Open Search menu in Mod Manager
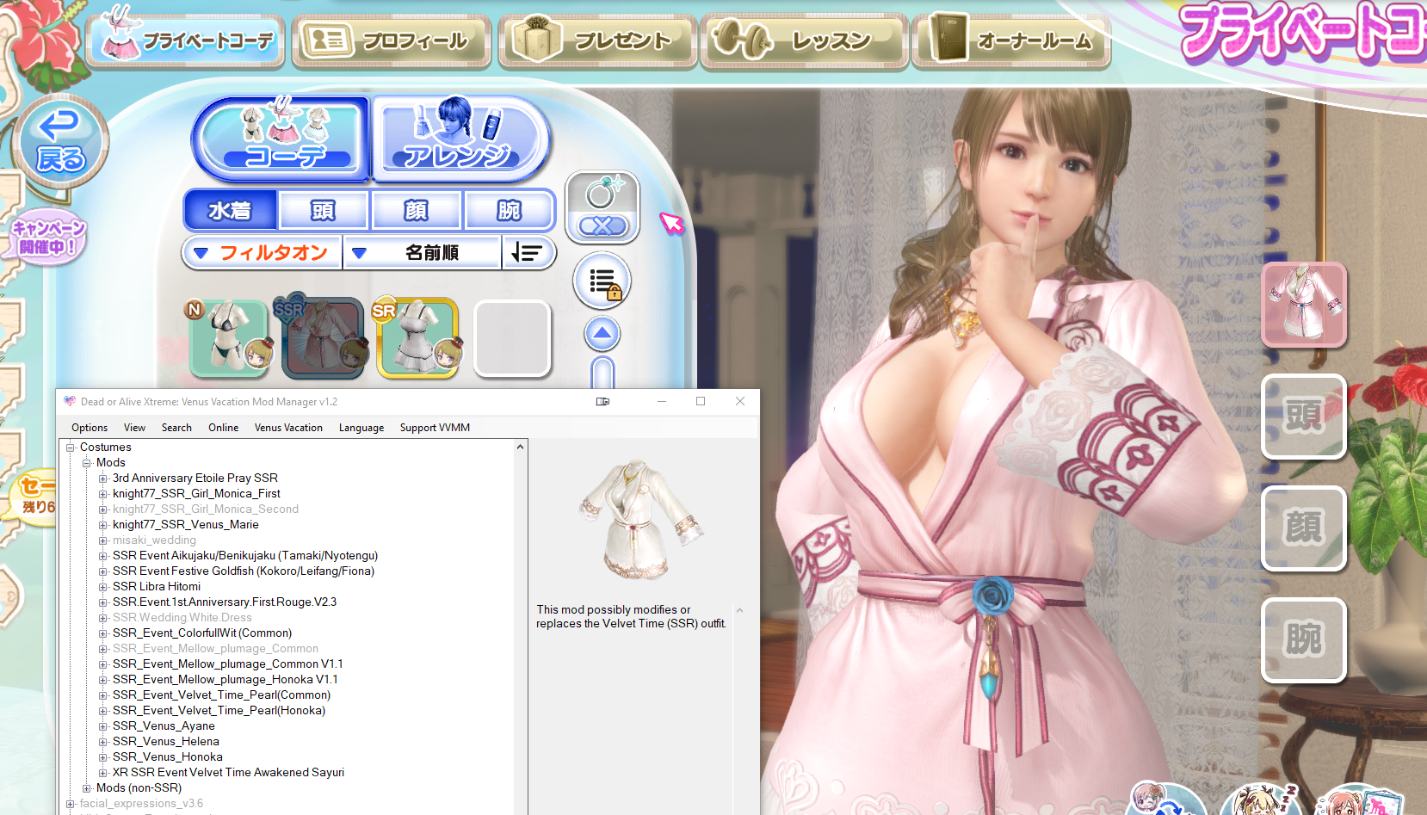1427x815 pixels. click(176, 428)
